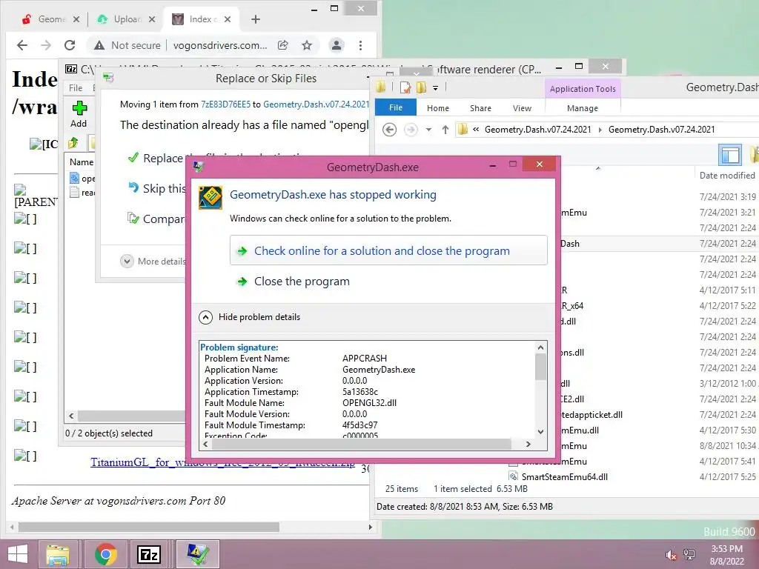Click the Explorer preview pane icon
Image resolution: width=759 pixels, height=569 pixels.
pos(730,156)
